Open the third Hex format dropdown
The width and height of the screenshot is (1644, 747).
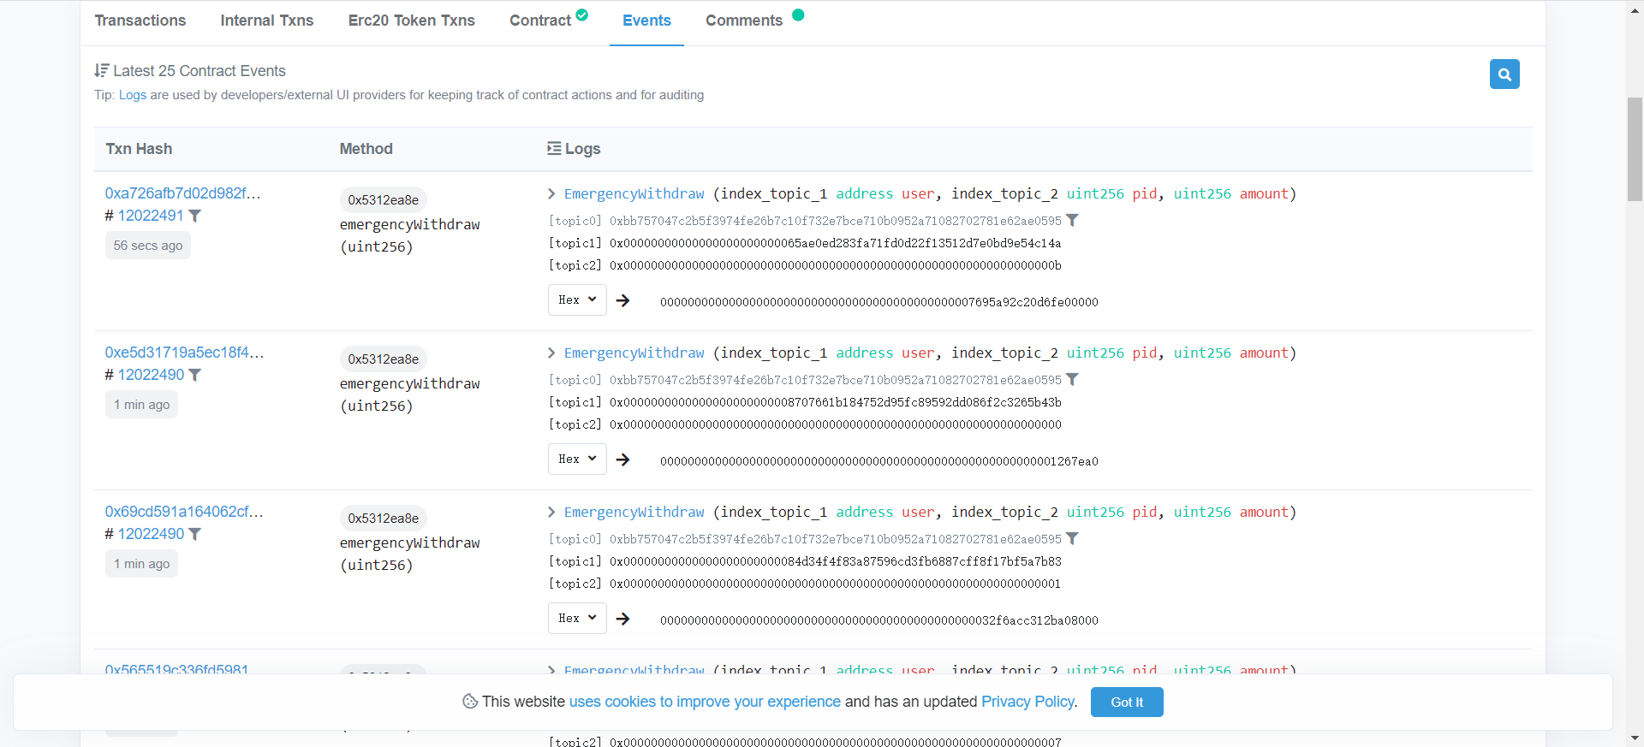click(x=577, y=619)
